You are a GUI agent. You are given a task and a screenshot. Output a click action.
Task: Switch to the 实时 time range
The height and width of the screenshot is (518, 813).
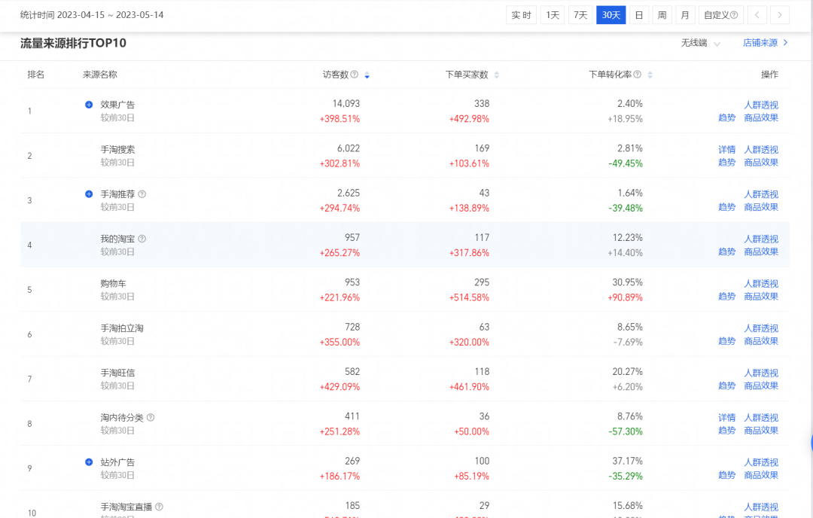click(x=522, y=15)
